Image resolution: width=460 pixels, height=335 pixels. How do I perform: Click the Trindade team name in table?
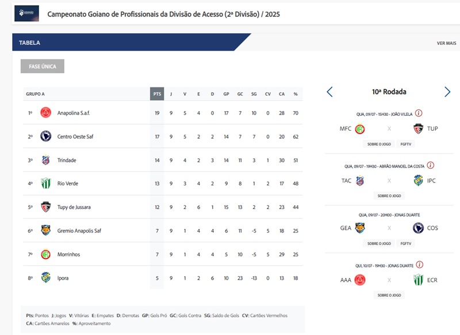click(x=67, y=160)
